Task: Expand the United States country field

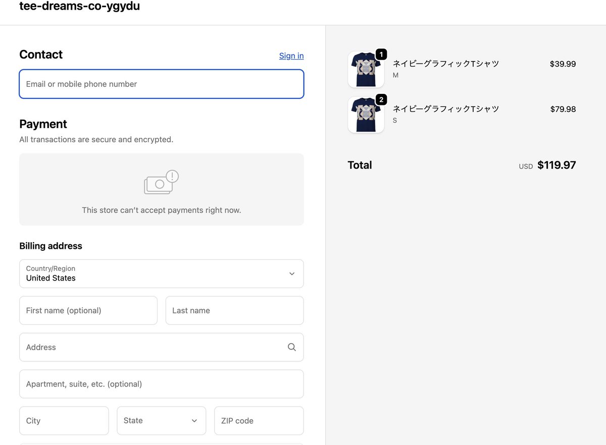Action: [161, 273]
